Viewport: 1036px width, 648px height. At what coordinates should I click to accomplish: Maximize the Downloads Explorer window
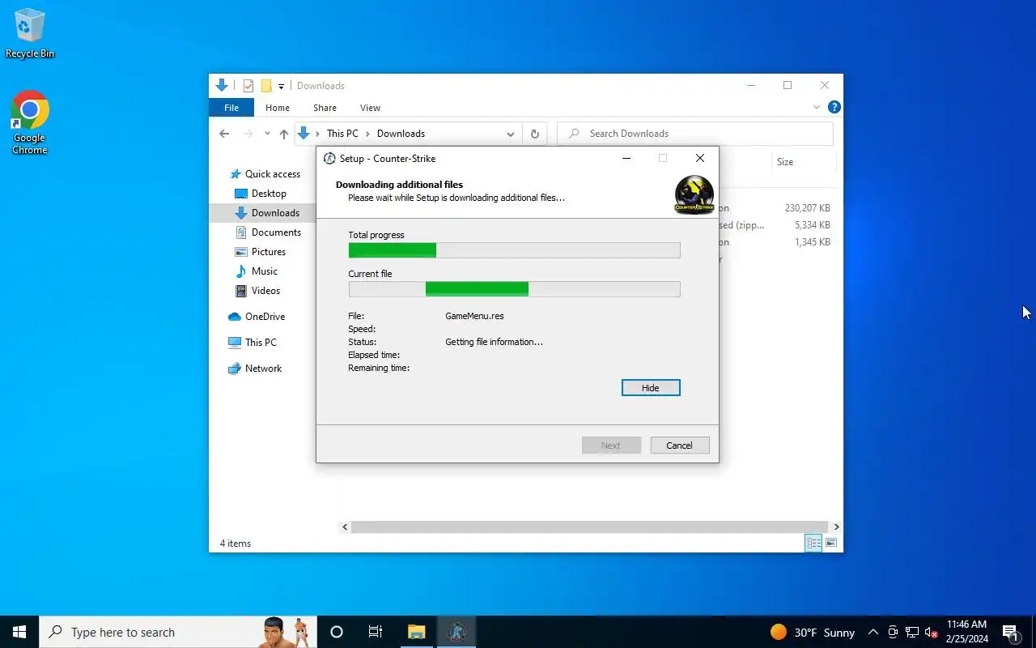pos(788,85)
